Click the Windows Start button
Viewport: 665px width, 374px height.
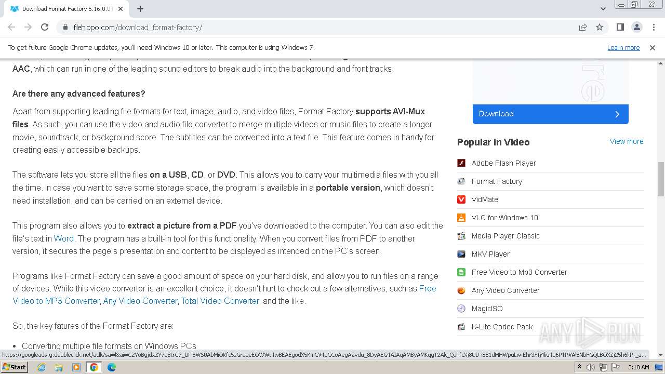click(x=15, y=367)
